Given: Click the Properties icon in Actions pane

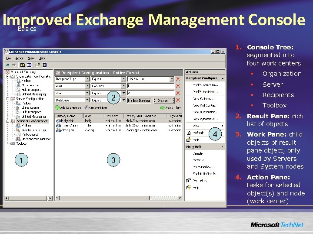Looking at the screenshot, I should point(188,180).
